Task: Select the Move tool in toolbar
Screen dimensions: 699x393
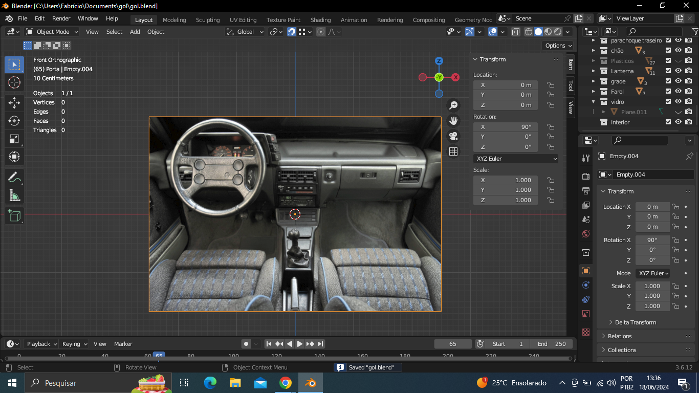Action: tap(14, 103)
